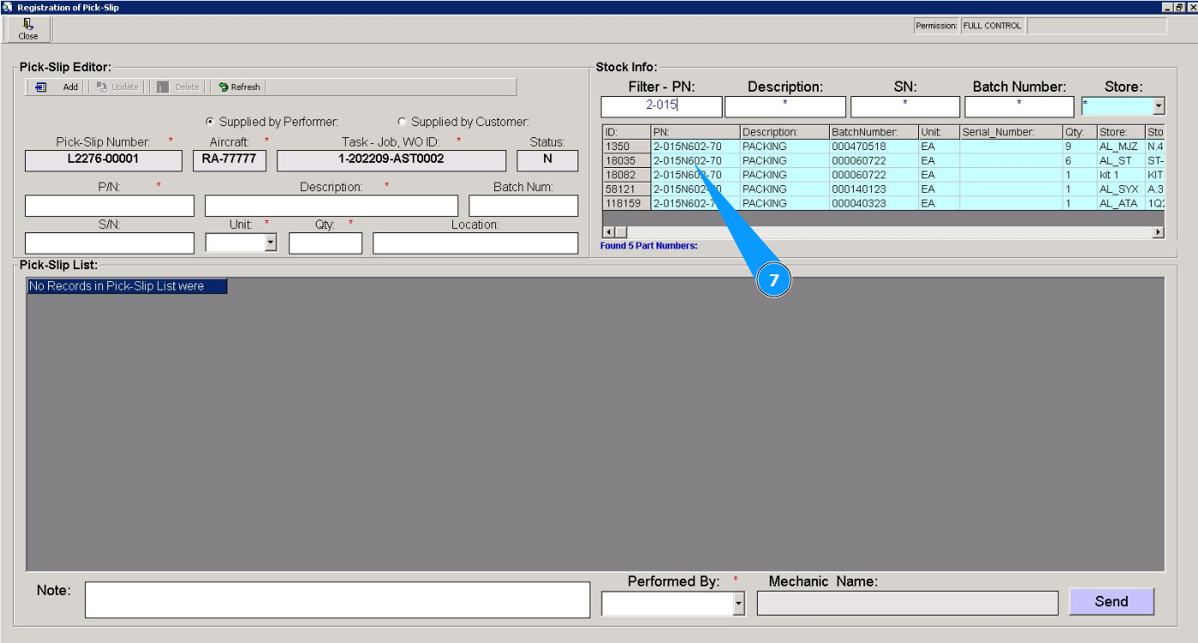The height and width of the screenshot is (643, 1198).
Task: Click the Pick-Slip Number field L2276-00001
Action: [104, 160]
